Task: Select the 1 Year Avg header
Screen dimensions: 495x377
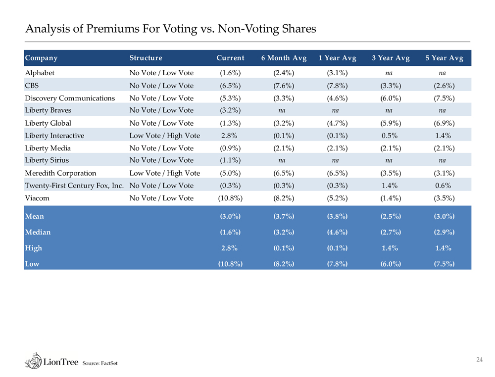Action: (337, 58)
